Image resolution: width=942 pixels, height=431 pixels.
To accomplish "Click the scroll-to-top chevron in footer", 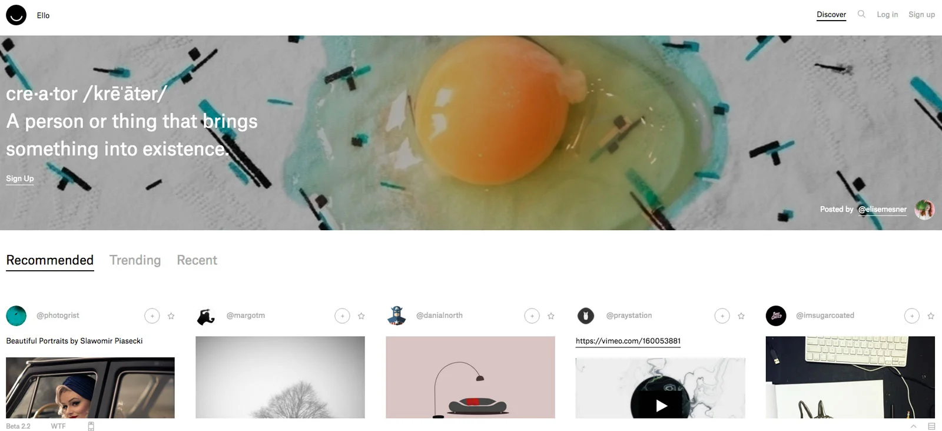I will click(913, 426).
